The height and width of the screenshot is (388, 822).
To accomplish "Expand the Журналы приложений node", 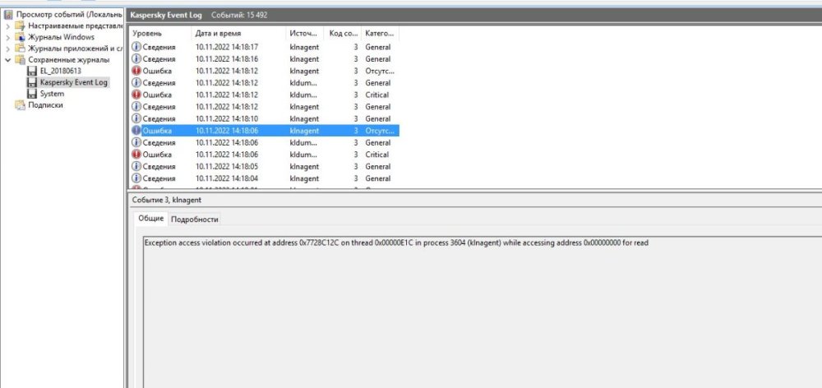I will [x=8, y=48].
